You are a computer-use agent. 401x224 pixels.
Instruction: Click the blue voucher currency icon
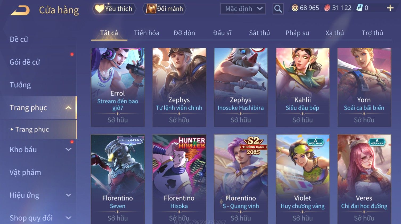[x=359, y=8]
